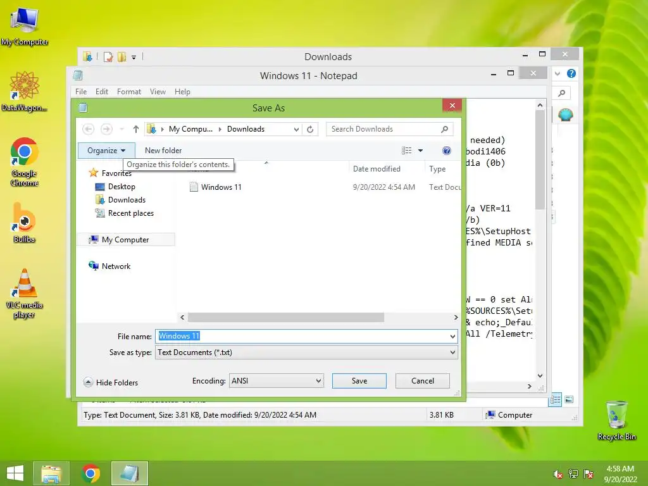The height and width of the screenshot is (486, 648).
Task: Click the Save button
Action: (359, 380)
